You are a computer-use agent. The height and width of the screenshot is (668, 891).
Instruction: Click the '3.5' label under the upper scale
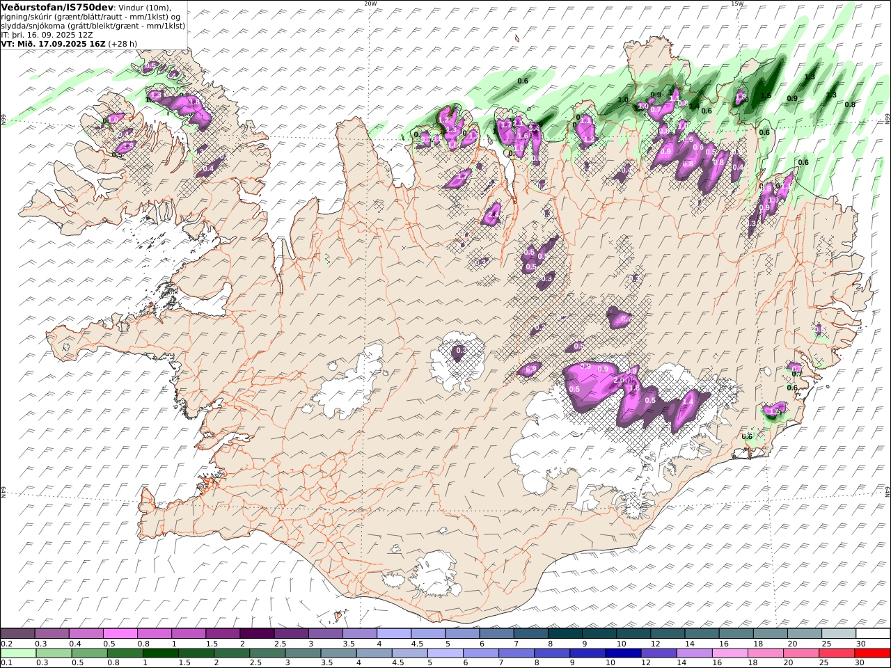[349, 644]
